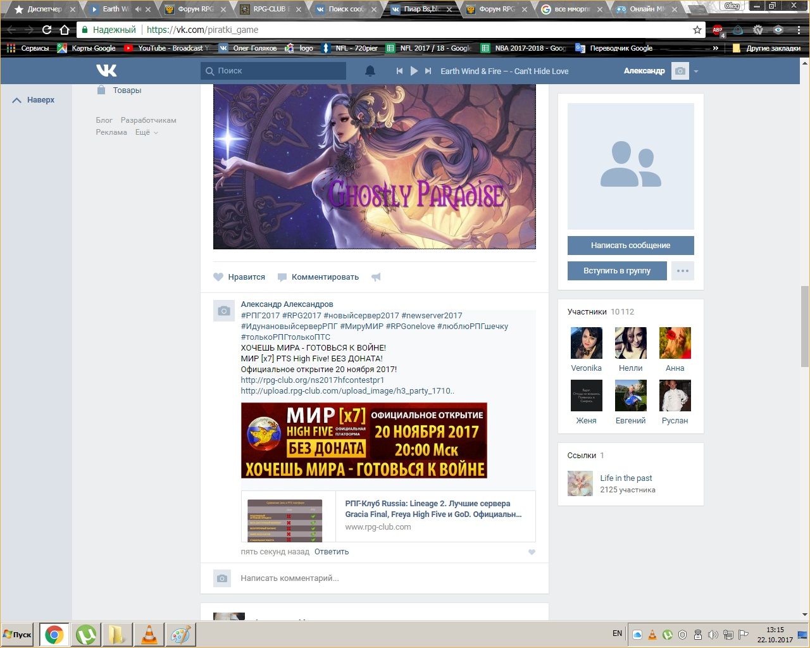Image resolution: width=810 pixels, height=648 pixels.
Task: Click hashtag #newserver2017
Action: (432, 316)
